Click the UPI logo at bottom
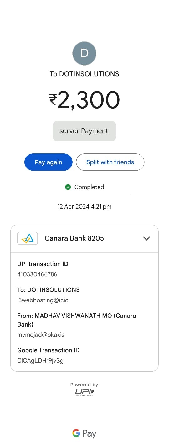169x446 pixels. [84, 392]
